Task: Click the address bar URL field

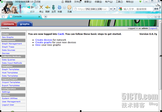Action: (91, 9)
